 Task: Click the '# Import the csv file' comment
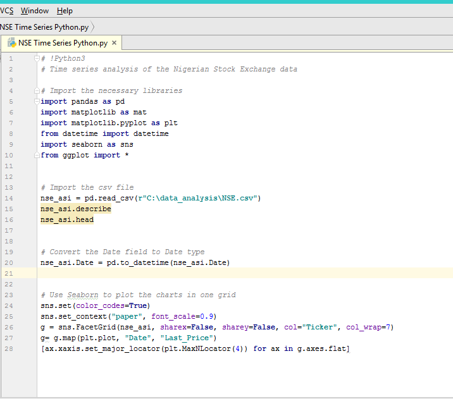(87, 187)
